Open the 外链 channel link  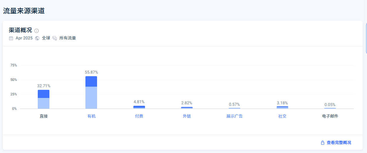coord(187,116)
